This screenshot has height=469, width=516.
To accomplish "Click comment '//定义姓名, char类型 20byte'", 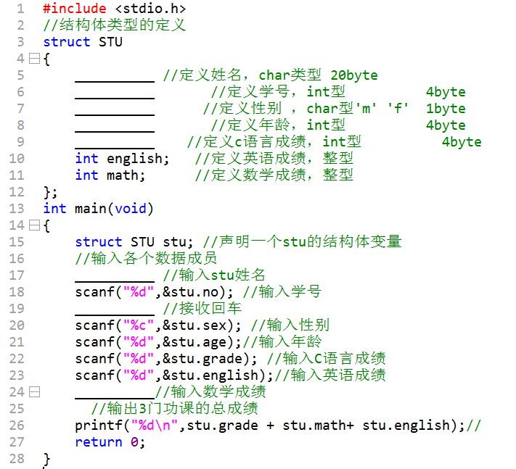I will (271, 75).
